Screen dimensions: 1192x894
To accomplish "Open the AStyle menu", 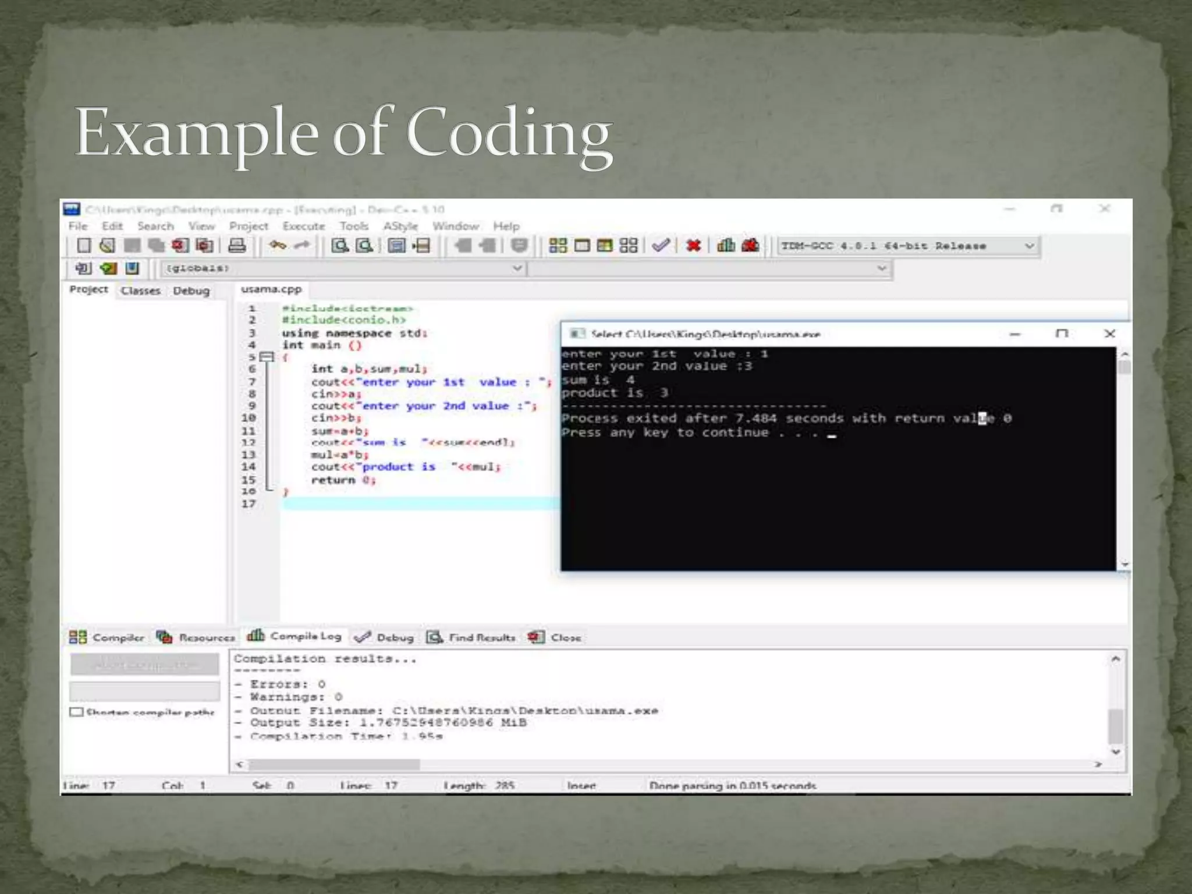I will pyautogui.click(x=400, y=226).
